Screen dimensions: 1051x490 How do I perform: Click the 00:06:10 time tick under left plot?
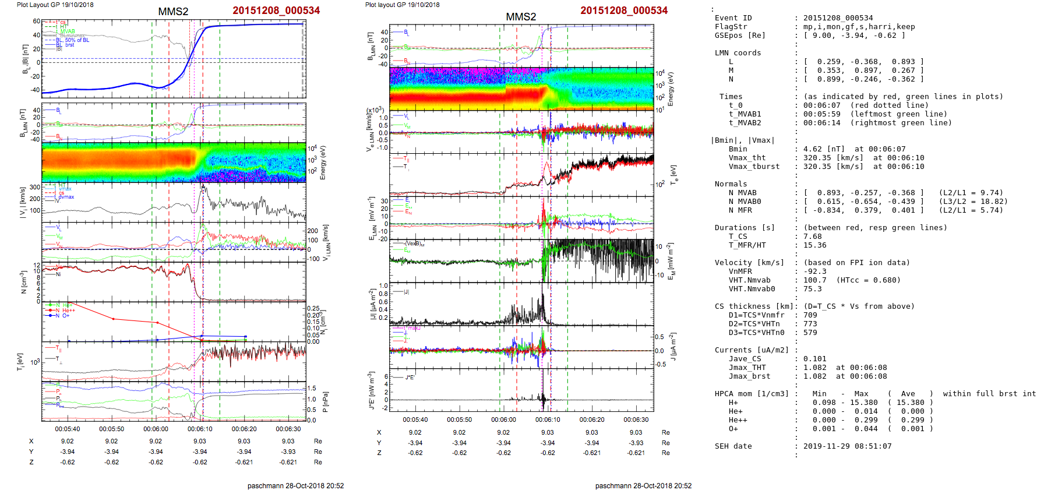(x=200, y=429)
